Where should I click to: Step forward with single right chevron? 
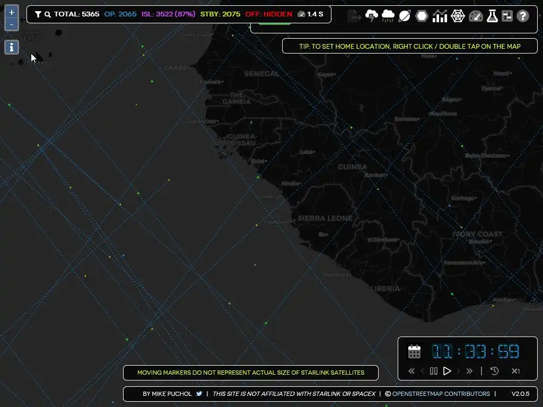[x=459, y=371]
